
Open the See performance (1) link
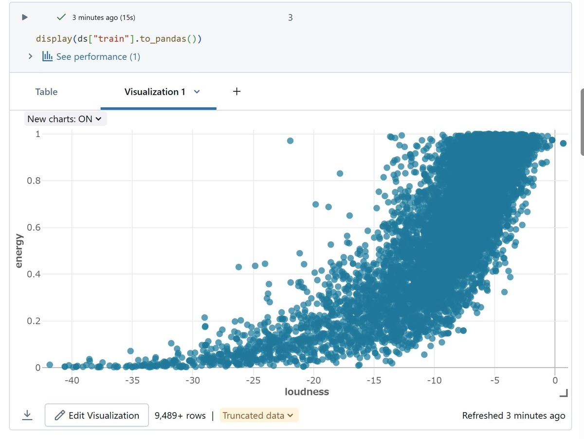click(98, 56)
